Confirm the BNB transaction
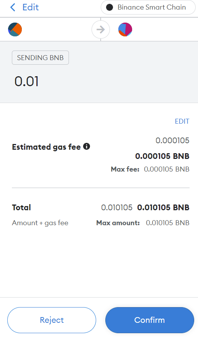Viewport: 198px width, 337px height. tap(150, 320)
